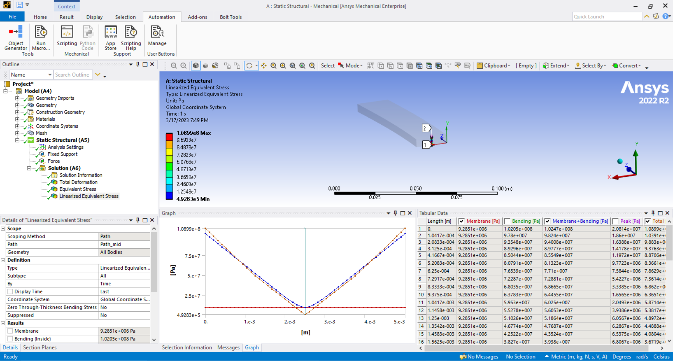Screen dimensions: 673x361
Task: Activate the Pan tool in the graphics toolbar
Action: click(264, 65)
